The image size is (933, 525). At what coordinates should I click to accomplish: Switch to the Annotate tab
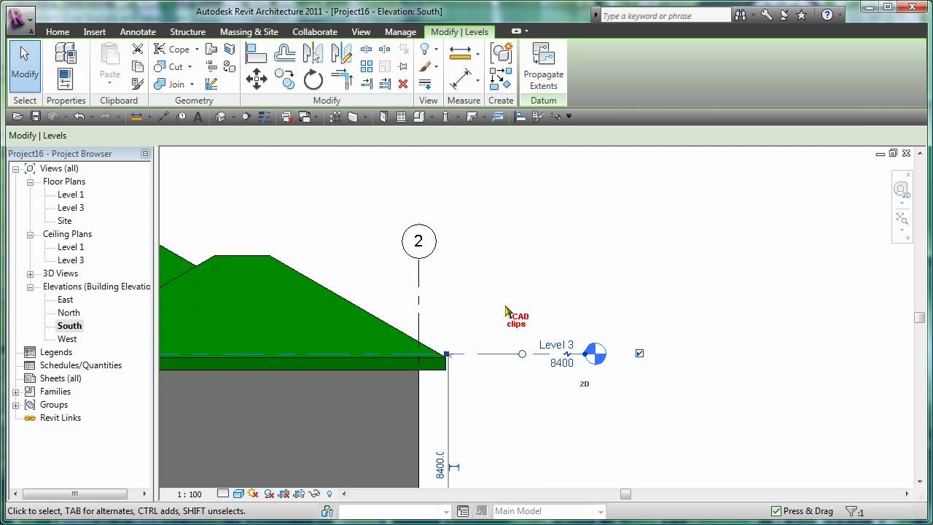138,32
